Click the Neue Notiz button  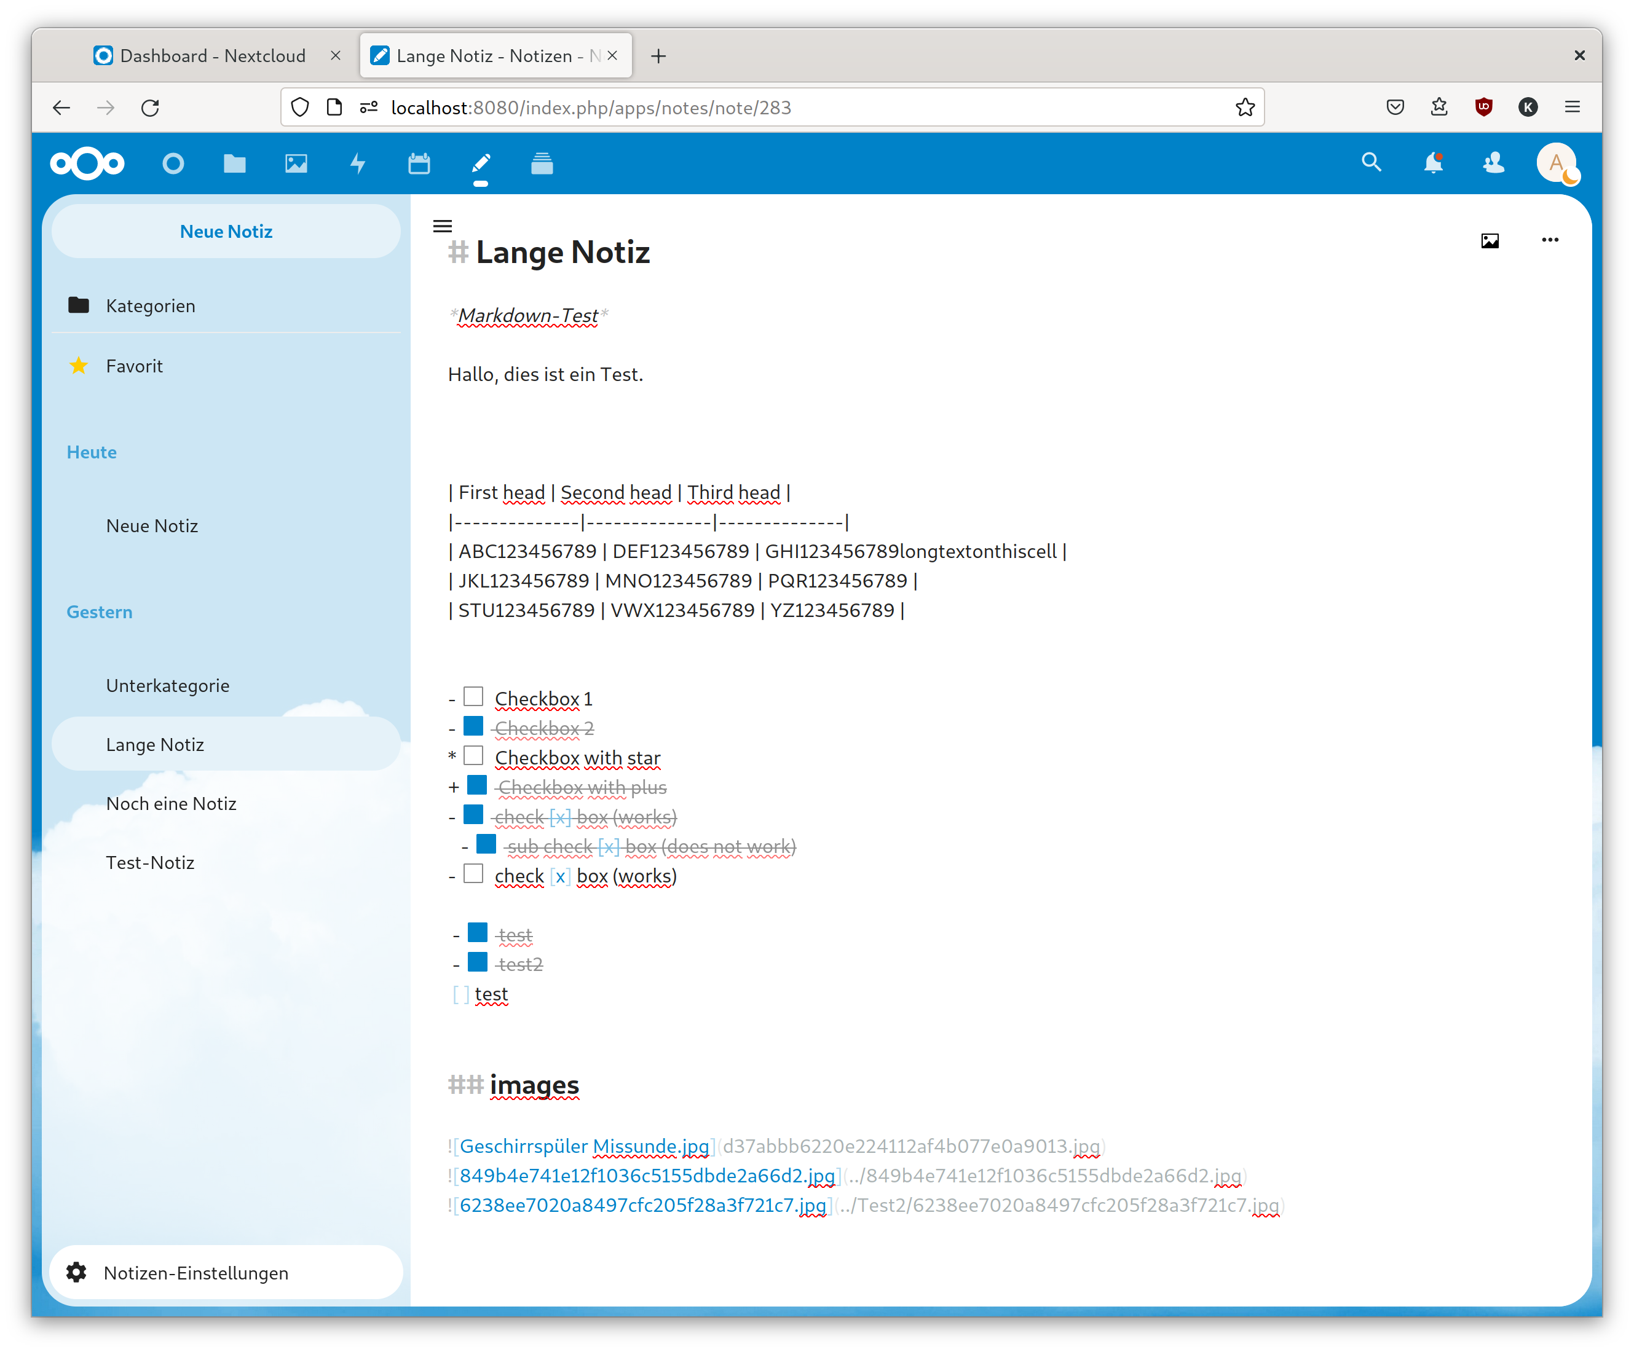click(x=226, y=231)
